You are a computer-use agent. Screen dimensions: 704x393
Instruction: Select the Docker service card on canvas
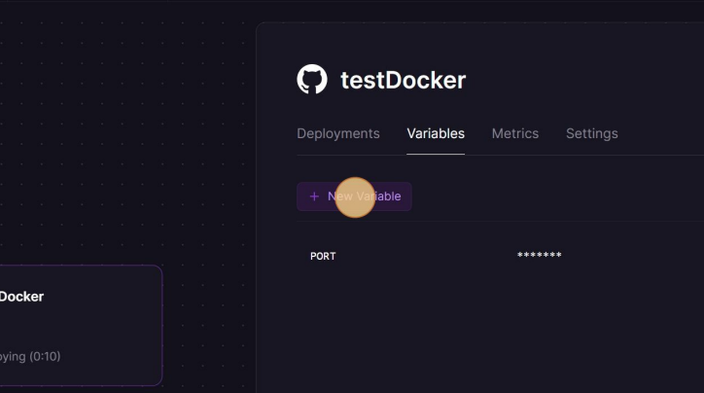(81, 325)
